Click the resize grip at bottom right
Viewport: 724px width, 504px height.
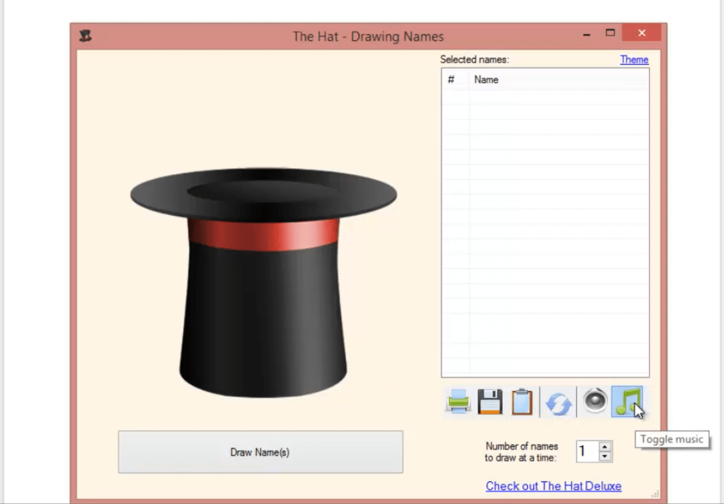pyautogui.click(x=654, y=494)
